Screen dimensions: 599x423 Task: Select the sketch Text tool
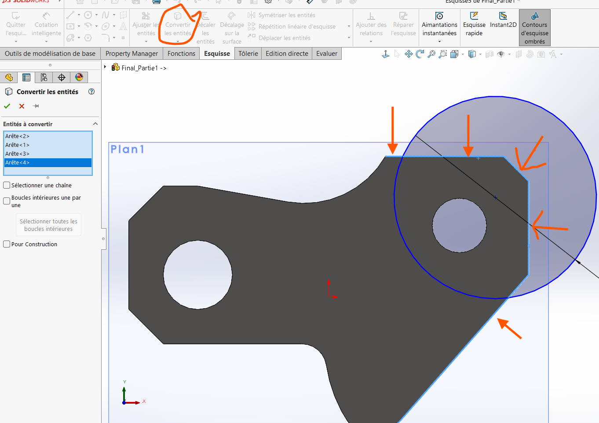click(x=123, y=26)
